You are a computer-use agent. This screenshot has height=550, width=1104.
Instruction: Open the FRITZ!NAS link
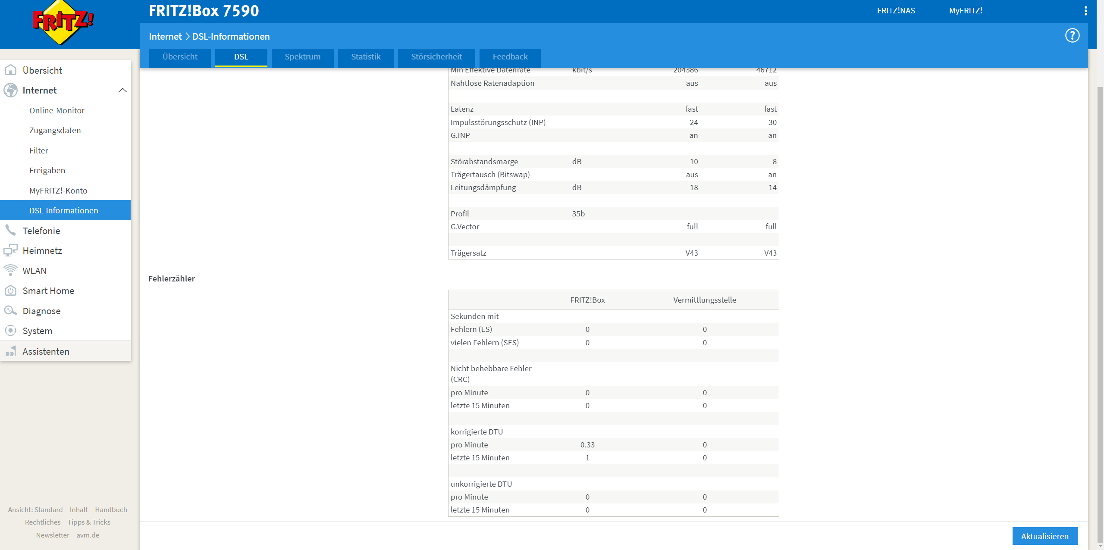pyautogui.click(x=896, y=11)
